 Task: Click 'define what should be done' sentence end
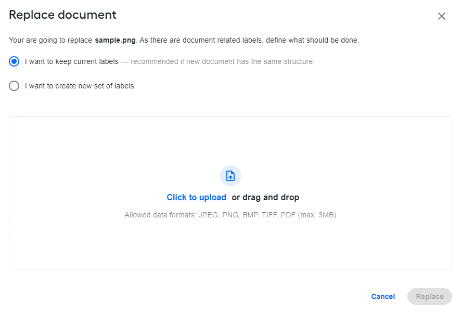(313, 41)
